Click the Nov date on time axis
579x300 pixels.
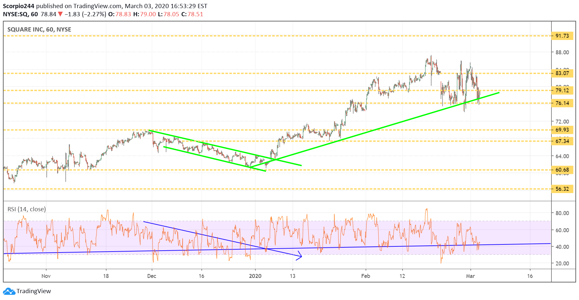(x=46, y=276)
